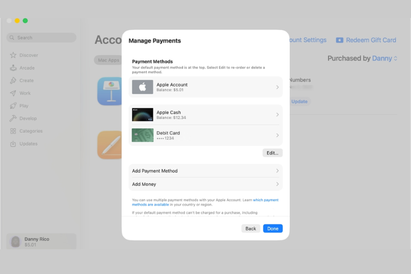Click the Play rocket icon
The height and width of the screenshot is (274, 411).
point(13,106)
